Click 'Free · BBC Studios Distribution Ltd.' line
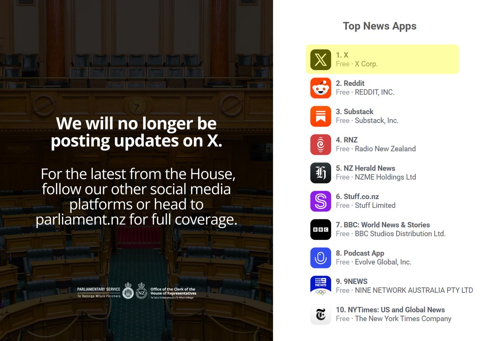The height and width of the screenshot is (341, 495). click(x=391, y=234)
